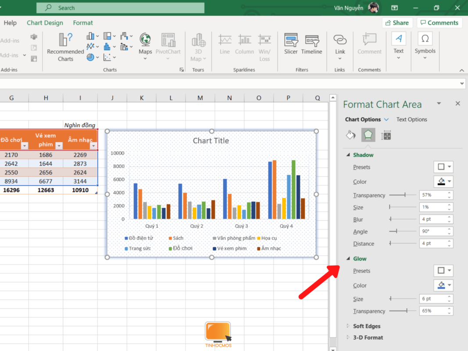The image size is (468, 351).
Task: Collapse the Shadow section
Action: point(349,155)
